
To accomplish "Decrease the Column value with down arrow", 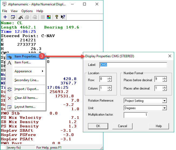I will click(109, 90).
